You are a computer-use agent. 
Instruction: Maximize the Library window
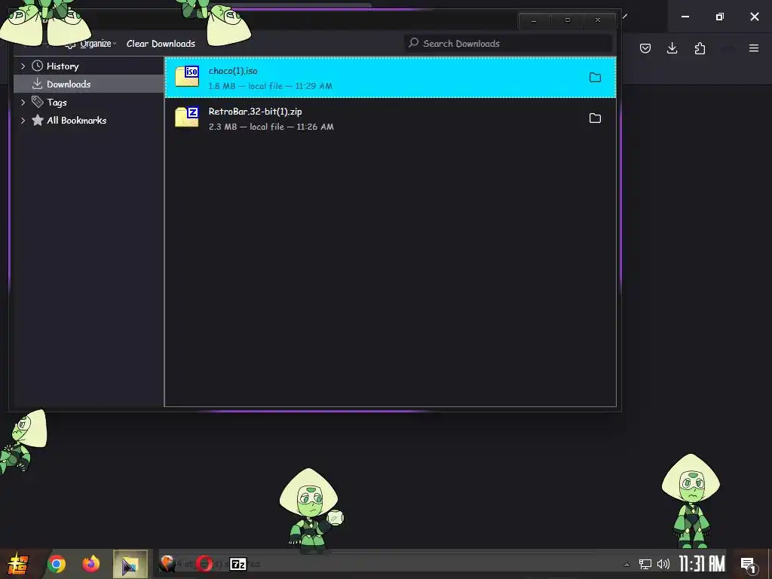point(567,20)
